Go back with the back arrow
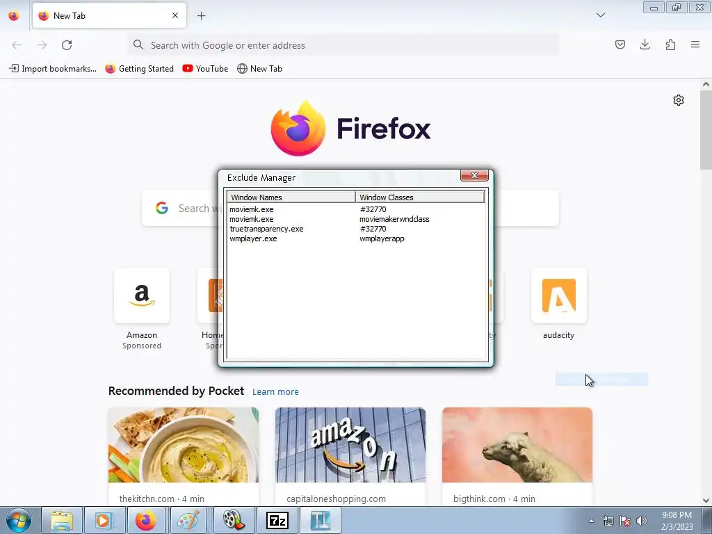 17,45
